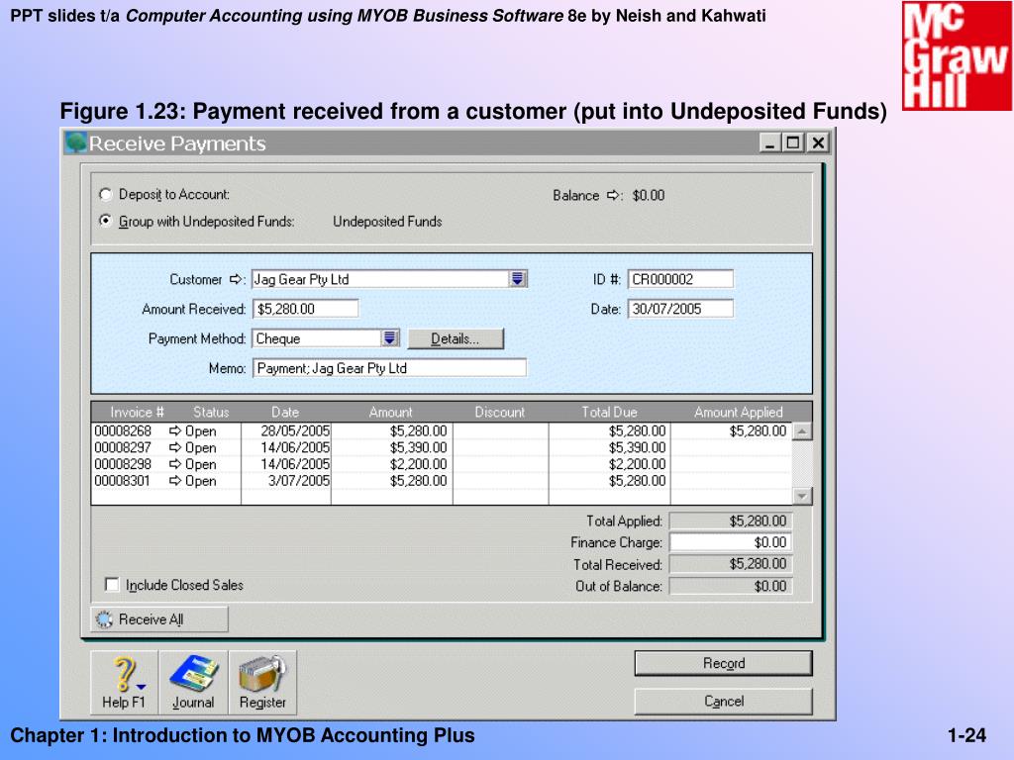Click the Customer name field
Image resolution: width=1014 pixels, height=760 pixels.
(x=381, y=279)
